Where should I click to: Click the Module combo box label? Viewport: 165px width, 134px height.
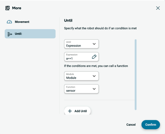70,74
